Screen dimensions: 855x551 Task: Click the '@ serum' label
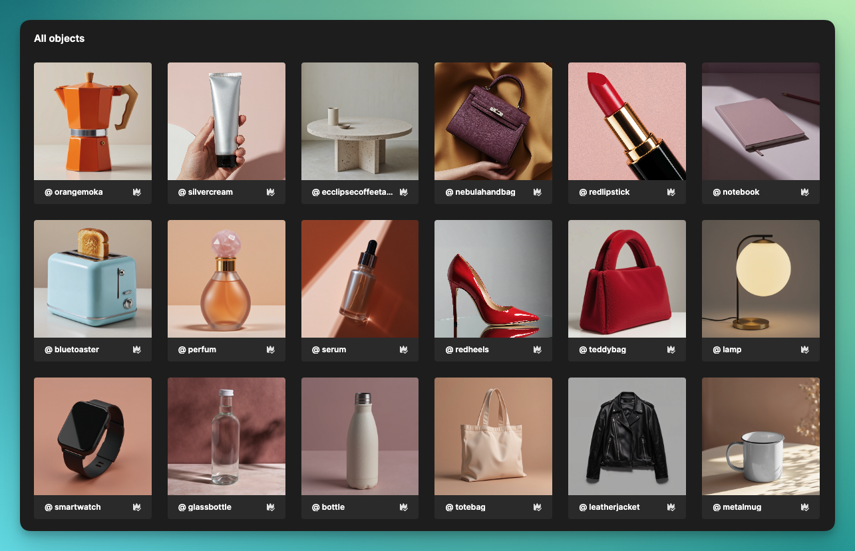329,350
